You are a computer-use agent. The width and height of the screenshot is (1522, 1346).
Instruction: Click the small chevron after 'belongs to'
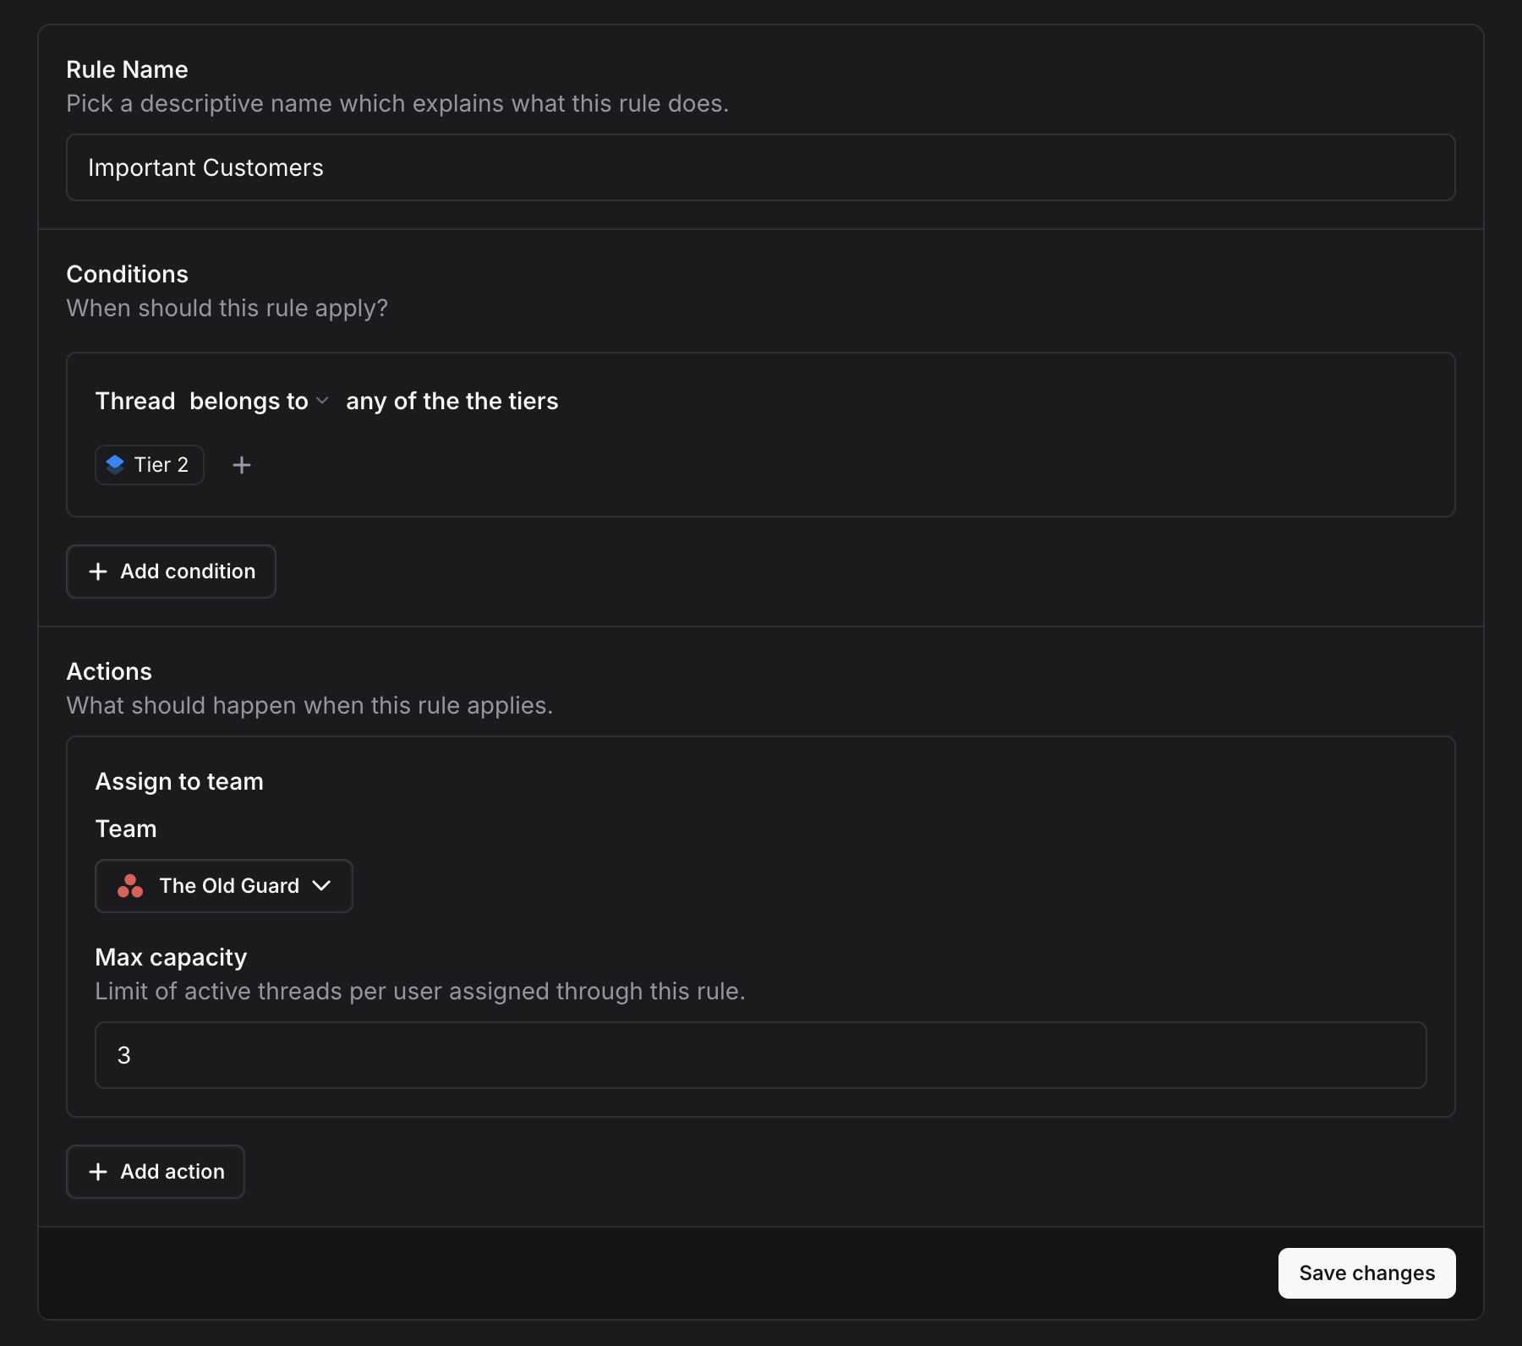(322, 401)
